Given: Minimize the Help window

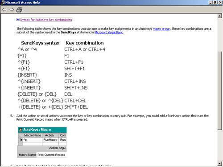Looking at the screenshot, I should tap(211, 3).
